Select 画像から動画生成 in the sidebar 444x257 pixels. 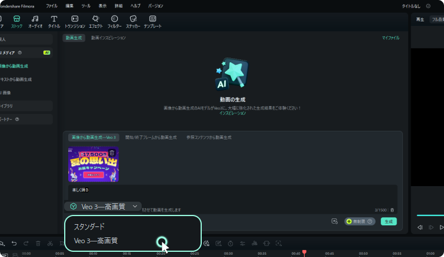pyautogui.click(x=14, y=66)
